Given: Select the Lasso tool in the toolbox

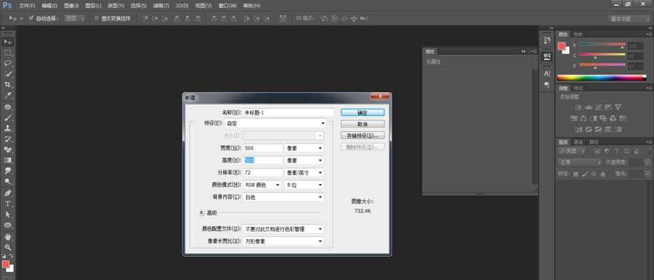Looking at the screenshot, I should pos(8,63).
